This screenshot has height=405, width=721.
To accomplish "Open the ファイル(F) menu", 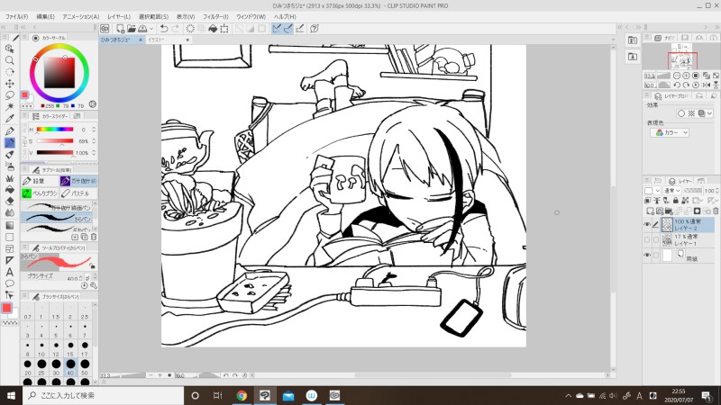I will pyautogui.click(x=16, y=16).
